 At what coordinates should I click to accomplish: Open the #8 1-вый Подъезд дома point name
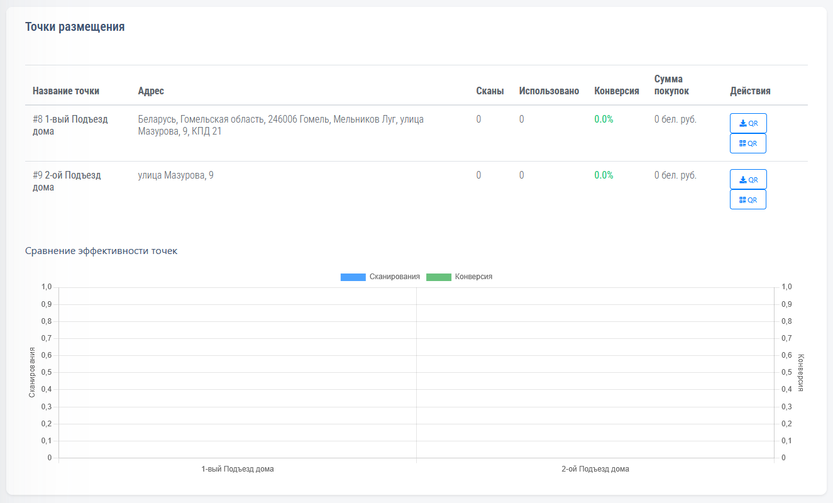[x=70, y=125]
